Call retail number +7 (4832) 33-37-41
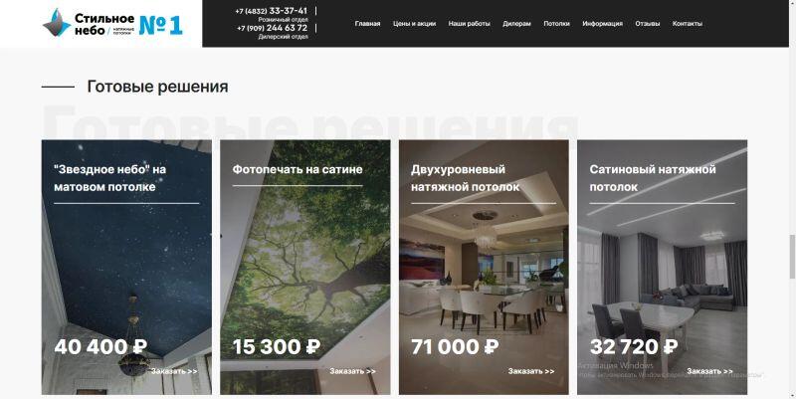Screen dimensions: 796x399 pyautogui.click(x=272, y=11)
